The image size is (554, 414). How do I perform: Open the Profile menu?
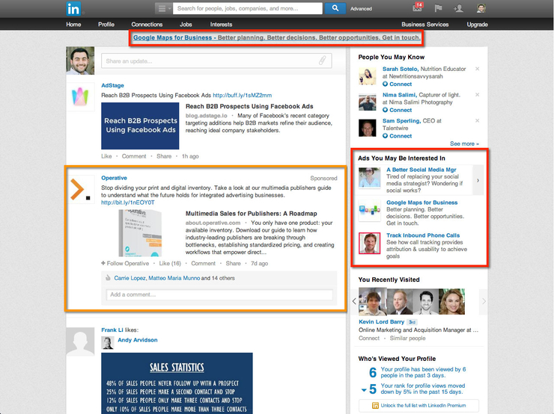106,25
